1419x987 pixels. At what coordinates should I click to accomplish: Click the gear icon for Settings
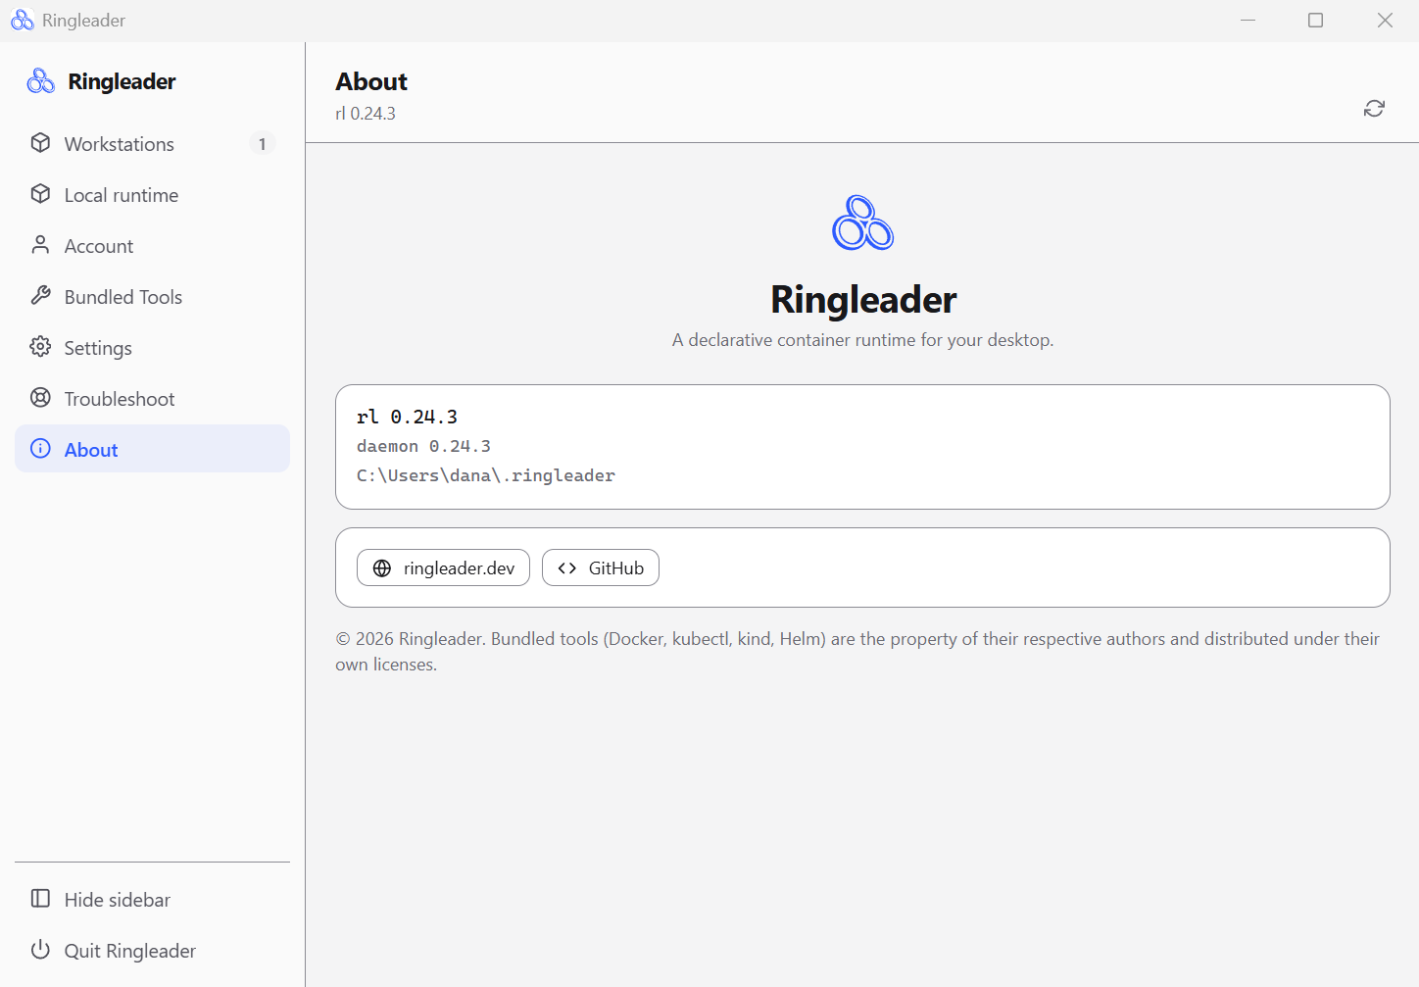point(40,347)
